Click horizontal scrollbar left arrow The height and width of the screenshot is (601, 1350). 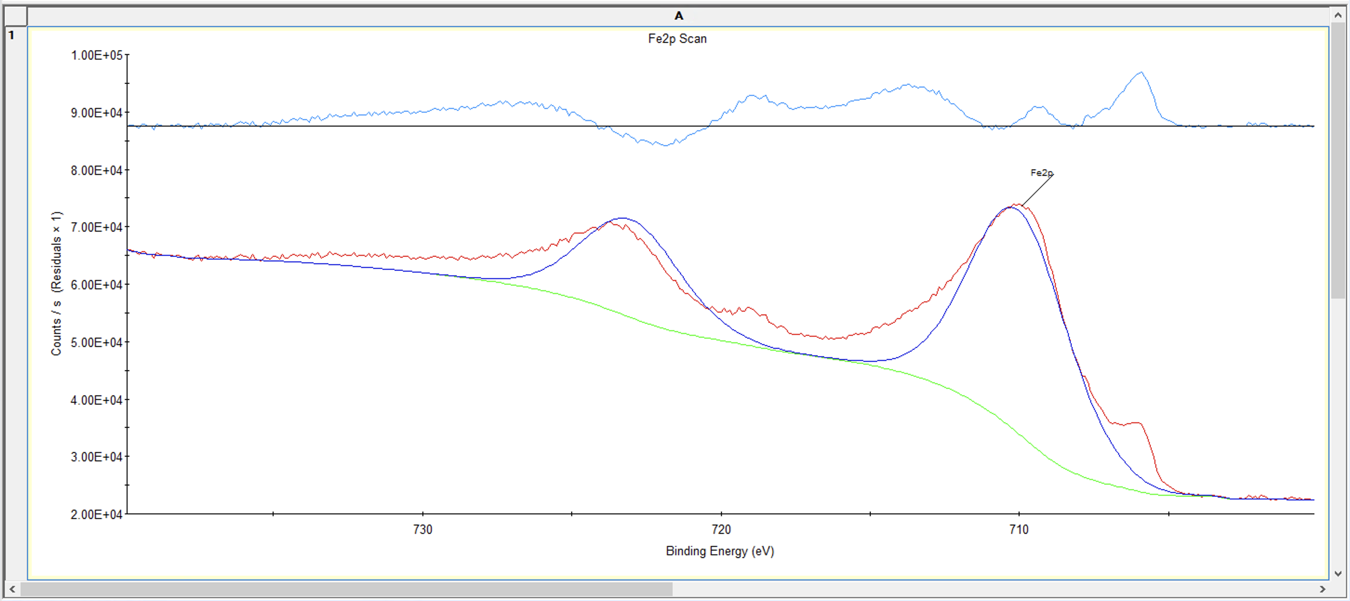pyautogui.click(x=12, y=589)
